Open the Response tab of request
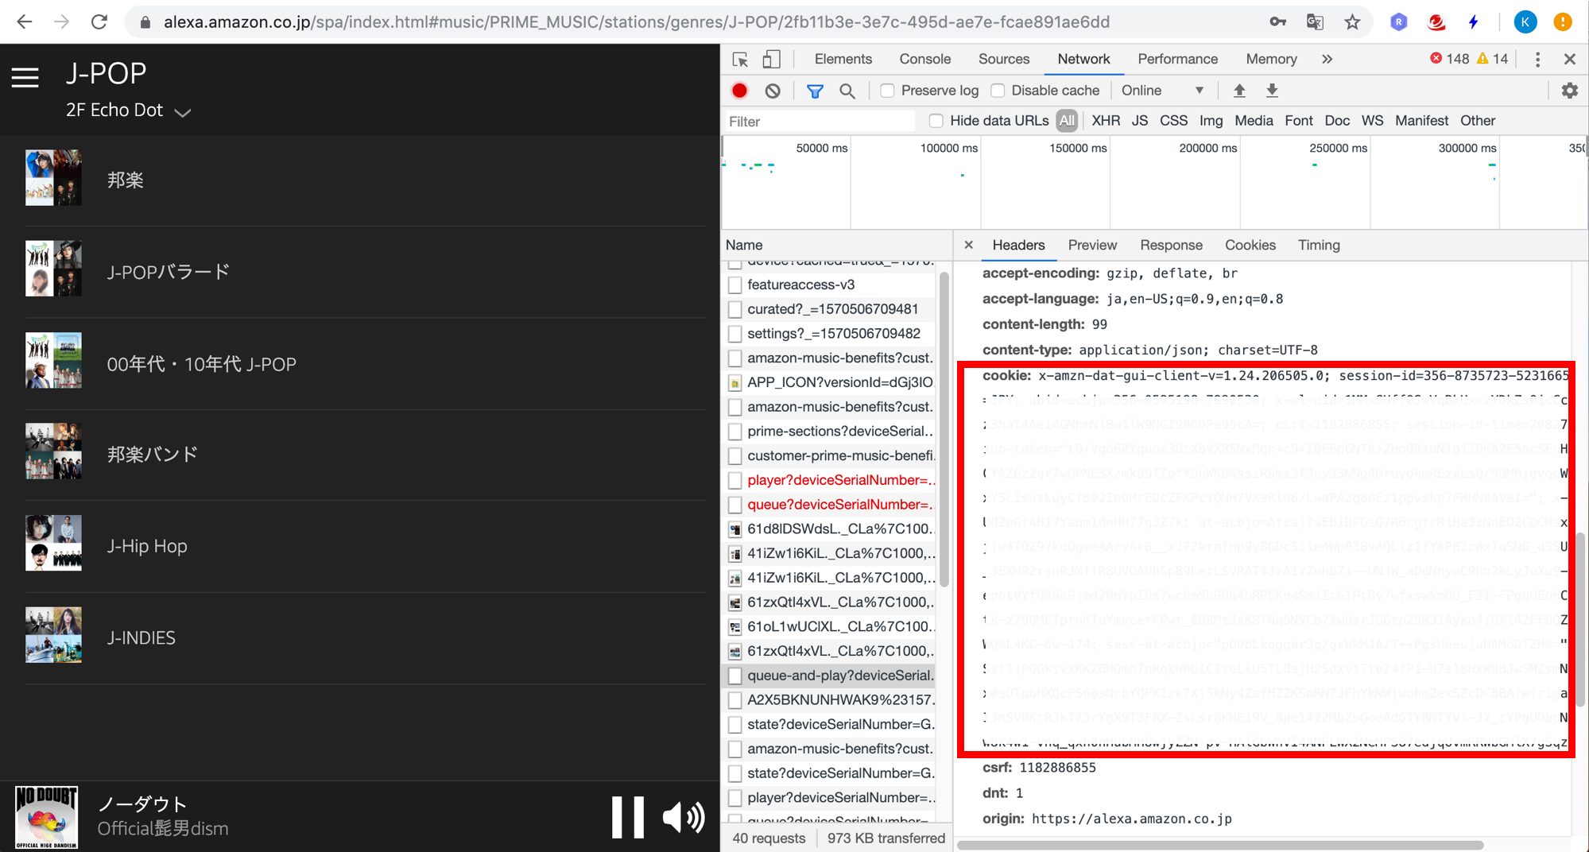Screen dimensions: 1589x852 [1171, 246]
